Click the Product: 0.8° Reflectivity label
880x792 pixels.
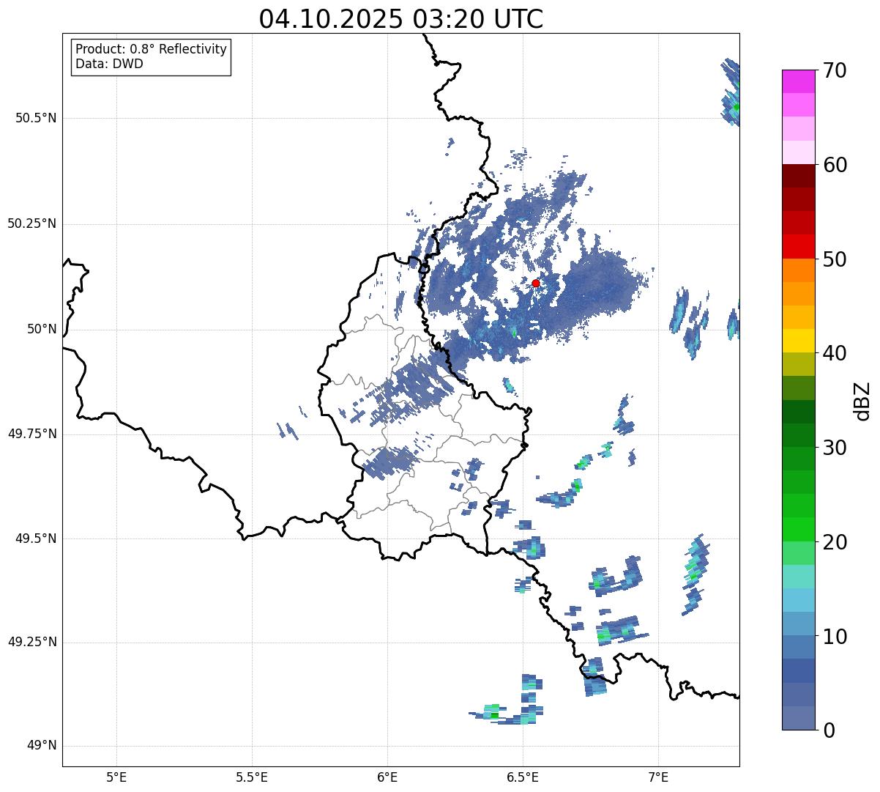[152, 49]
